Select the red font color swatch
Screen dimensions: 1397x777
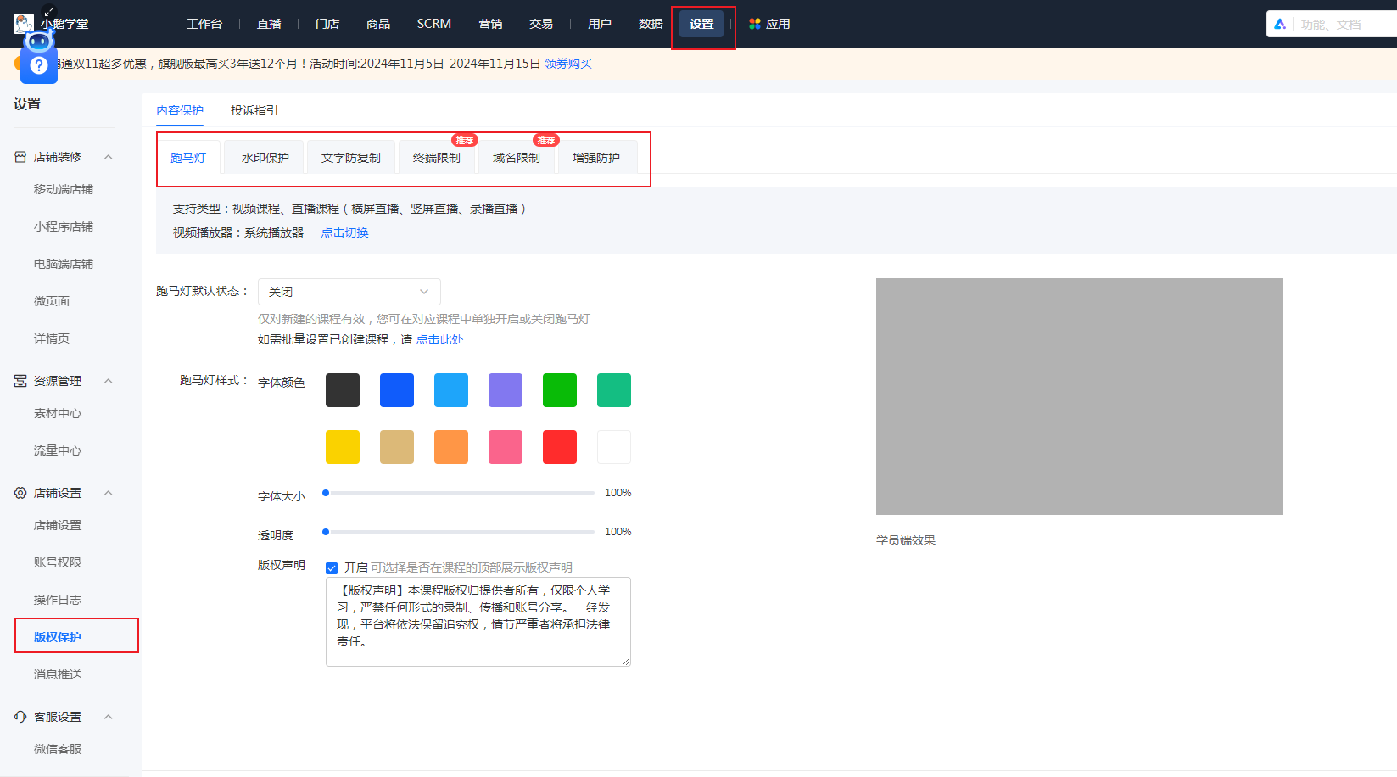point(559,447)
